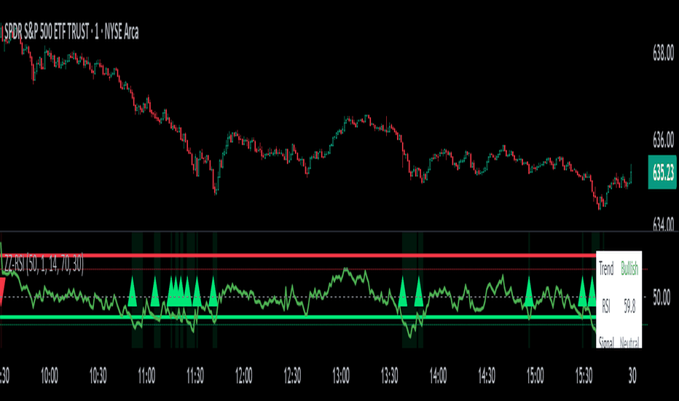Click the 10:00 time axis label
Image resolution: width=679 pixels, height=401 pixels.
(x=50, y=376)
